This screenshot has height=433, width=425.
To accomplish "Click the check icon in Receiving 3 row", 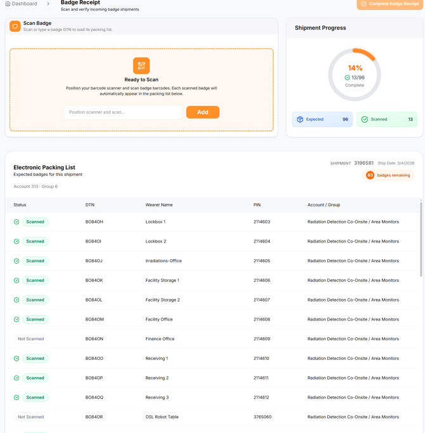I will [x=16, y=397].
